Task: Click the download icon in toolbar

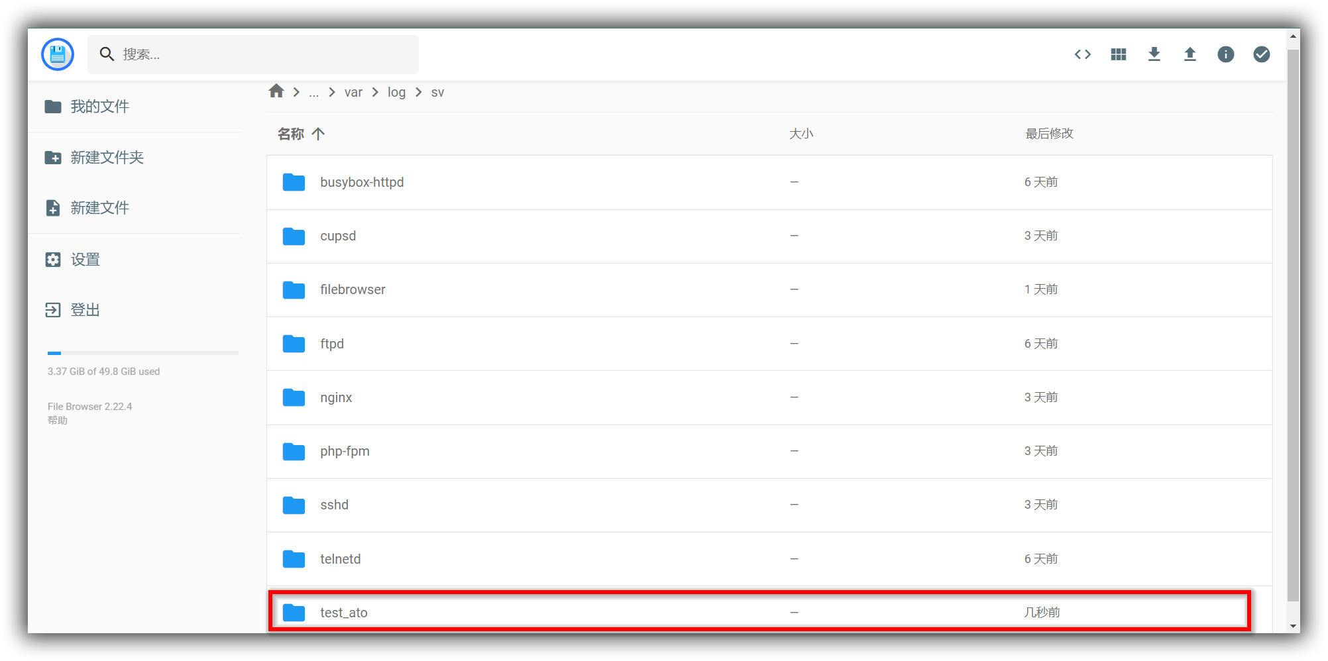Action: point(1154,54)
